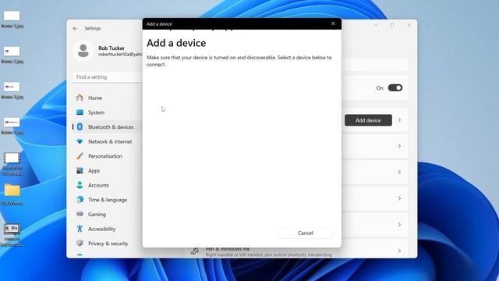Click the Apps icon in sidebar
The image size is (499, 281).
pyautogui.click(x=80, y=170)
